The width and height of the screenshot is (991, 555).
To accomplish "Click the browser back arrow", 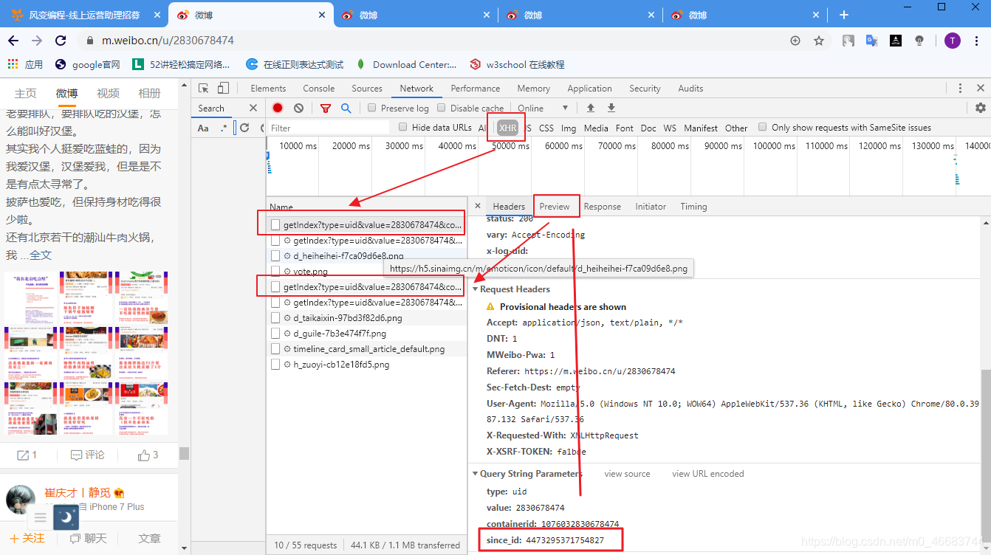I will (14, 41).
